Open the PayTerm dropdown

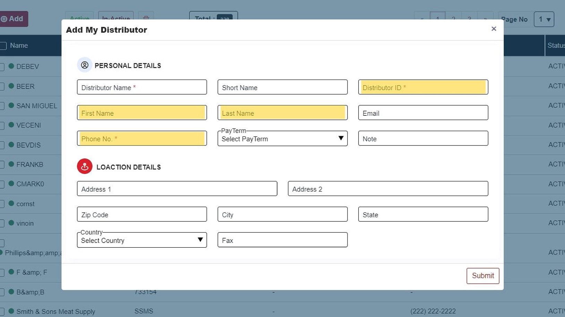(282, 139)
